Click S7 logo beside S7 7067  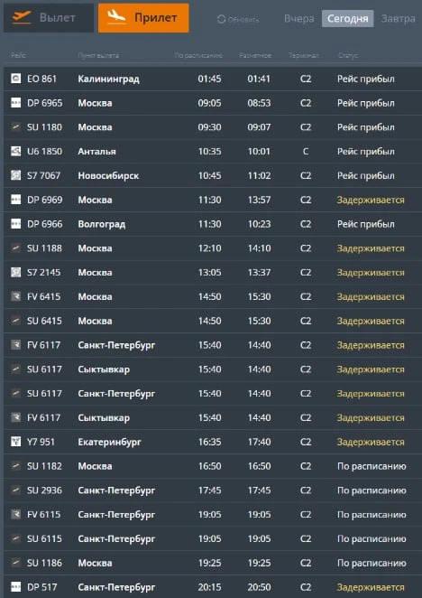[15, 175]
